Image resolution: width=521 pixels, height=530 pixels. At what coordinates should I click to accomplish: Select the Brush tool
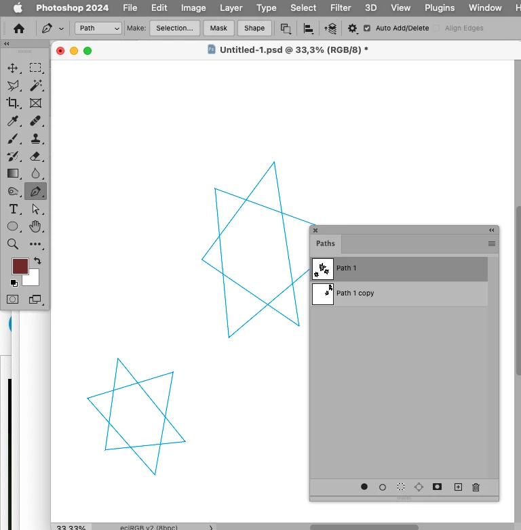[13, 138]
